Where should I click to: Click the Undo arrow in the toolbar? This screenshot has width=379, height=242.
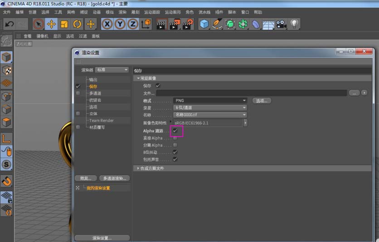[x=9, y=24]
